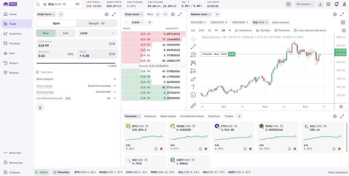Take chart snapshot with camera icon
Screen dimensions: 349x176
pos(343,30)
